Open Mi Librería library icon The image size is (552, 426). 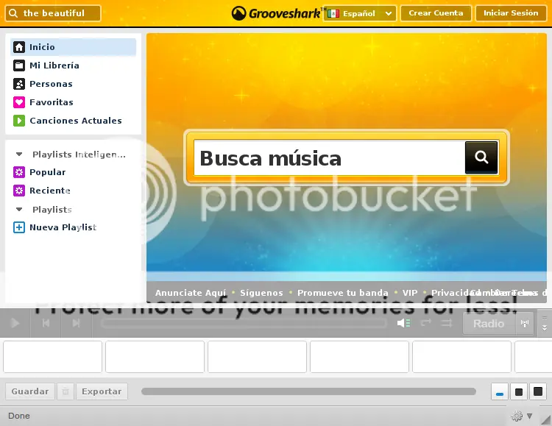(x=19, y=65)
